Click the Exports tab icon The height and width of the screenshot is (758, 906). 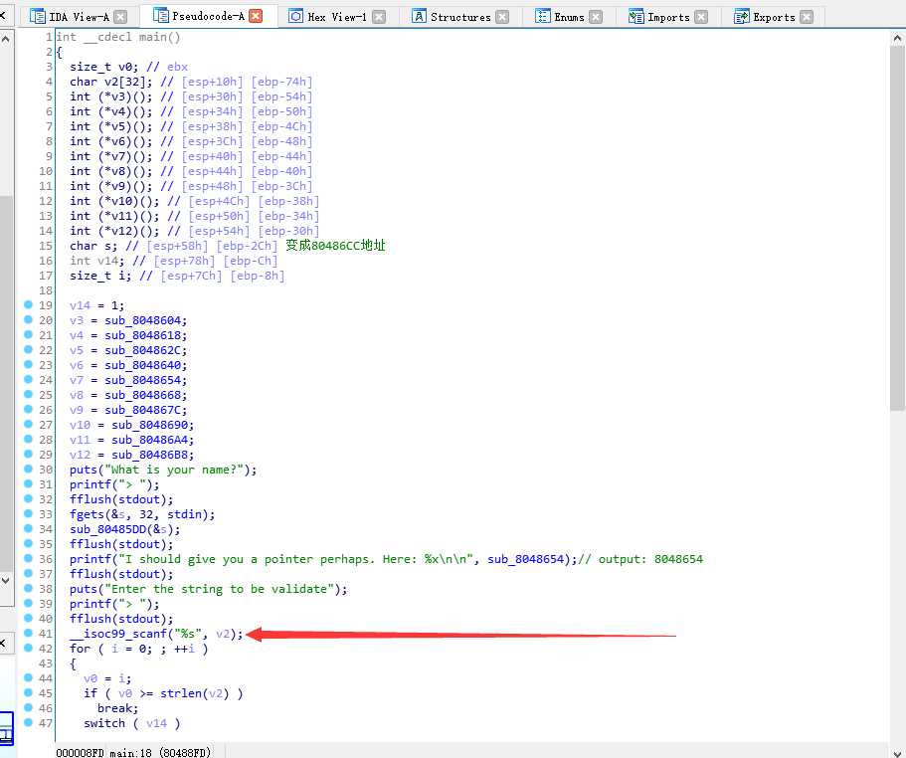pyautogui.click(x=741, y=17)
